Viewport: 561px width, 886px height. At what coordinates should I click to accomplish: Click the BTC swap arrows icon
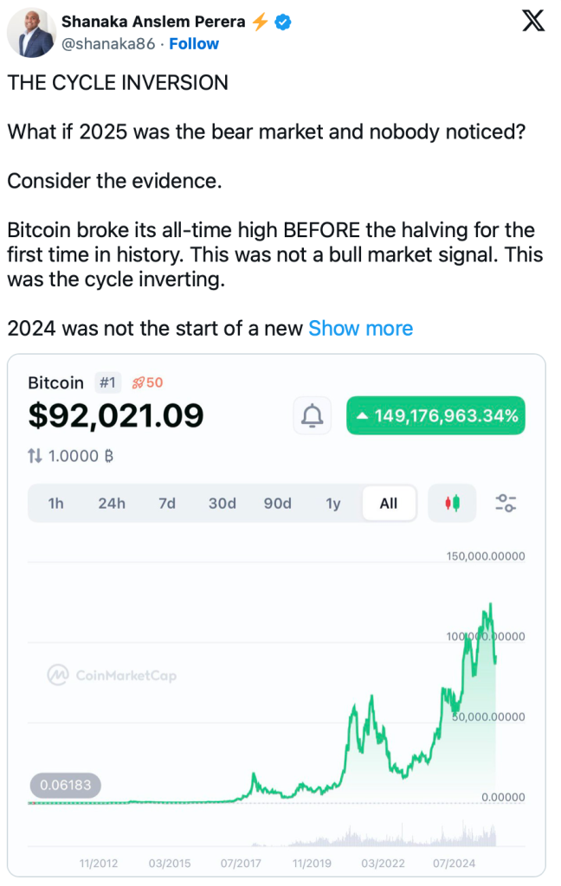35,455
